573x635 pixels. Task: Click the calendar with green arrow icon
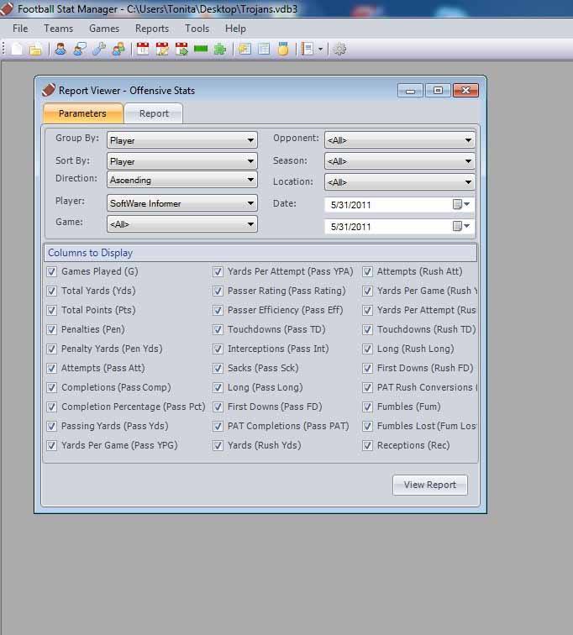tap(181, 49)
